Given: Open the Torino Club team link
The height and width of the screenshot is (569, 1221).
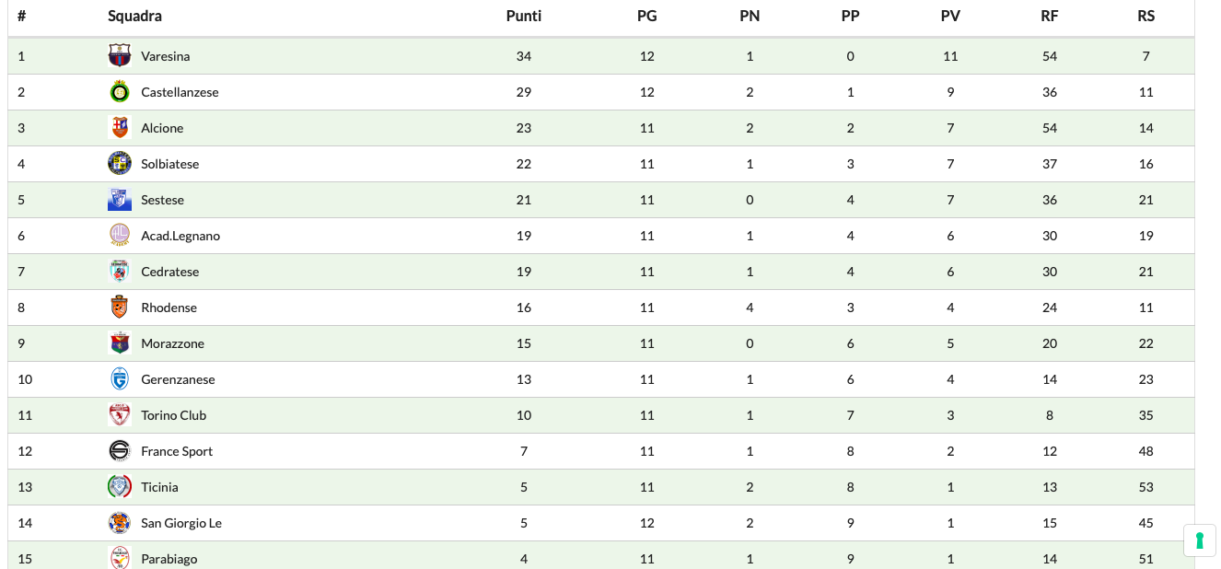Looking at the screenshot, I should point(173,415).
